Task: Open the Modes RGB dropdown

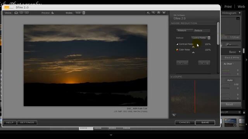Action: pos(80,13)
